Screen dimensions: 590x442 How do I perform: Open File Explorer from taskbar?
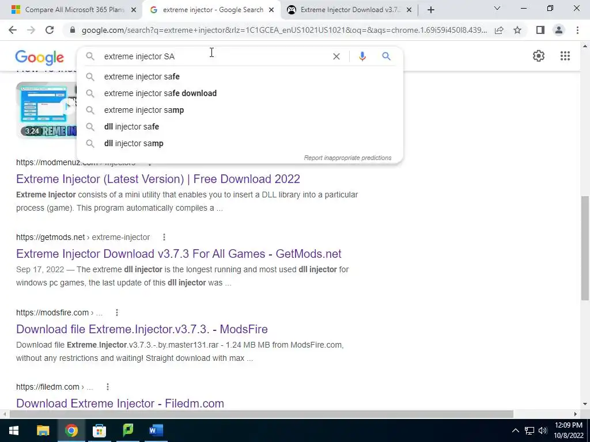43,430
